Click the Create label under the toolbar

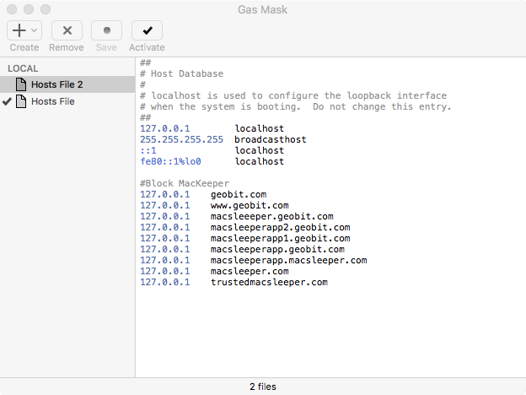pyautogui.click(x=24, y=47)
